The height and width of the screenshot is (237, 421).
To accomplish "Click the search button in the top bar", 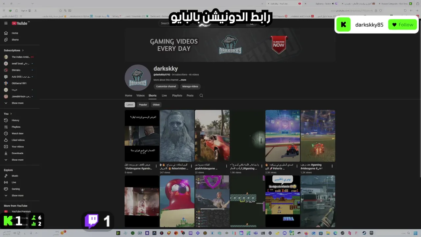I will tap(252, 23).
